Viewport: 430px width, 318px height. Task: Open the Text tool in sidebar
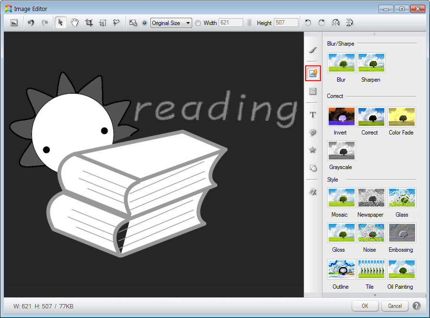[x=313, y=115]
